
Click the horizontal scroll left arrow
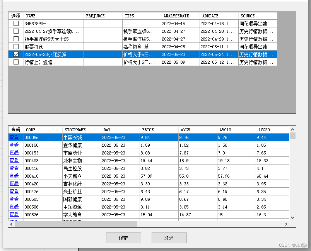[x=11, y=224]
